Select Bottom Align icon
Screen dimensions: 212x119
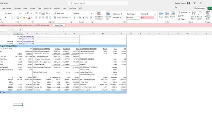click(43, 13)
